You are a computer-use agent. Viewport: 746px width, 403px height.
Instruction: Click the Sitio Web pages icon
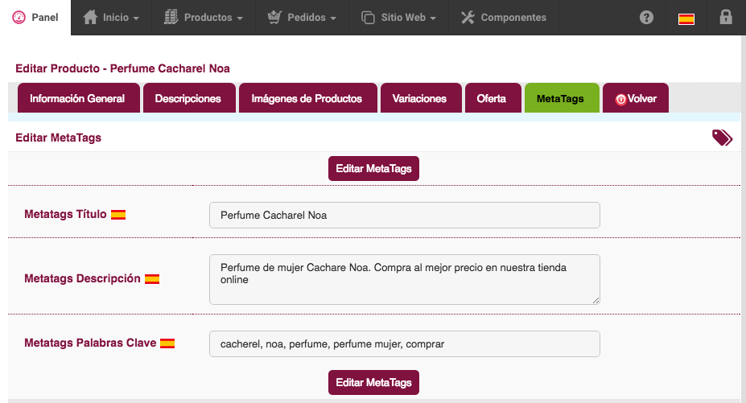click(x=368, y=18)
